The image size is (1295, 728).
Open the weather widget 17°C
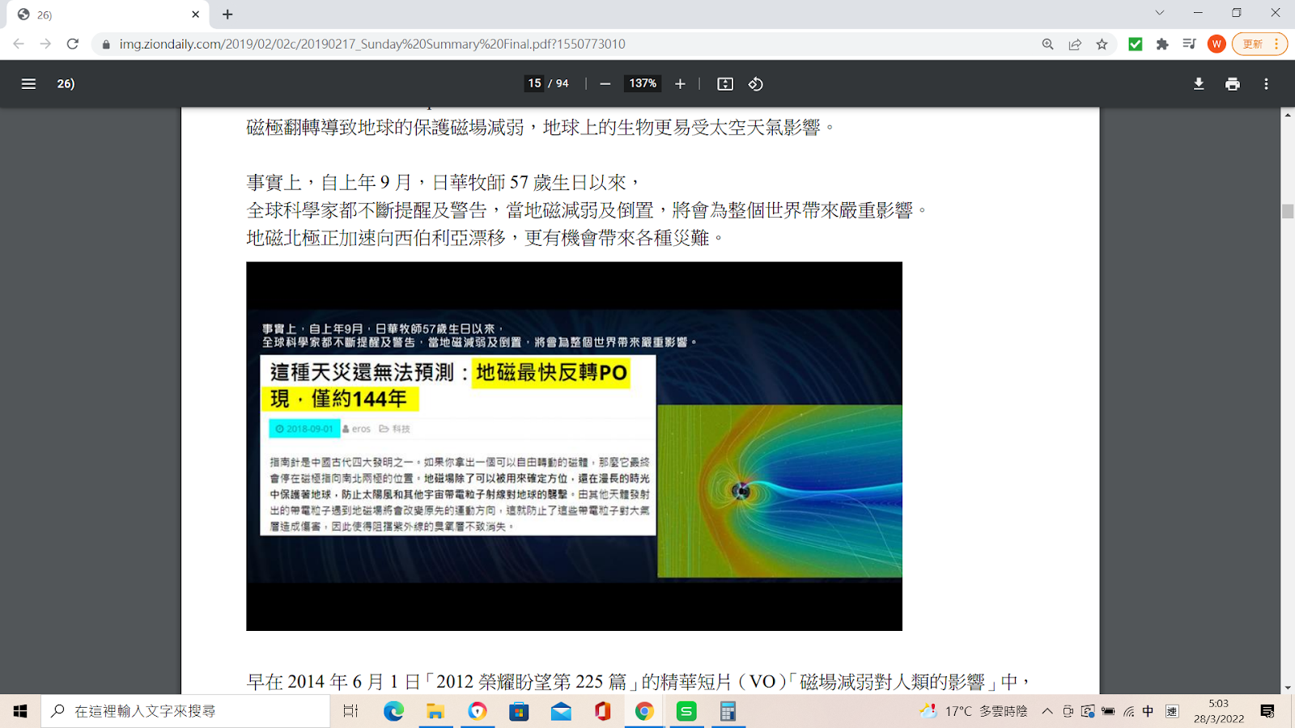(974, 711)
